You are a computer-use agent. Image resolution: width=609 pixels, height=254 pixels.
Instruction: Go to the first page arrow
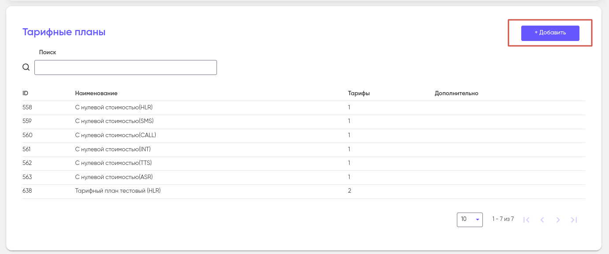(x=526, y=220)
